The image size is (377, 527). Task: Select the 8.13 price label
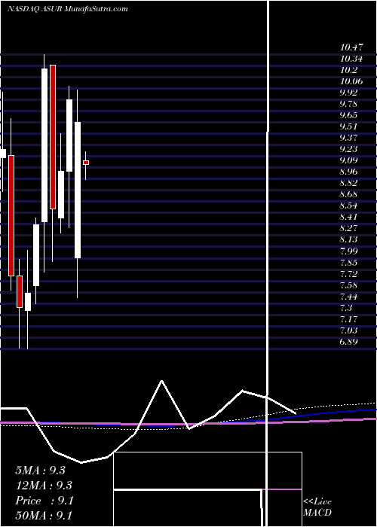(348, 239)
